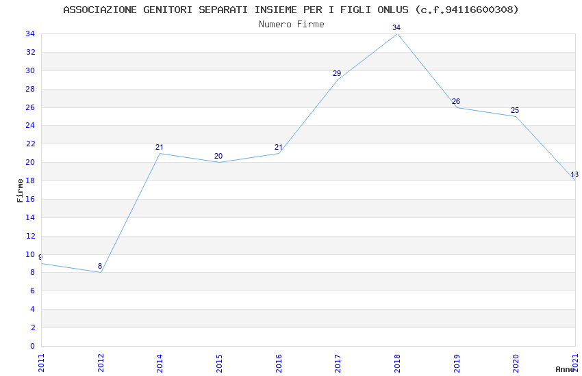The width and height of the screenshot is (582, 376).
Task: Click the y-axis tick value 14
Action: 30,217
